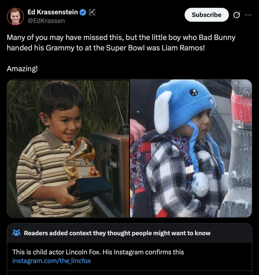Open the three-dot more options menu
259x275 pixels.
pos(248,15)
